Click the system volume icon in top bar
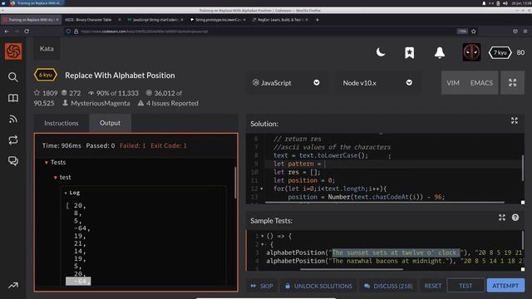 coord(505,3)
